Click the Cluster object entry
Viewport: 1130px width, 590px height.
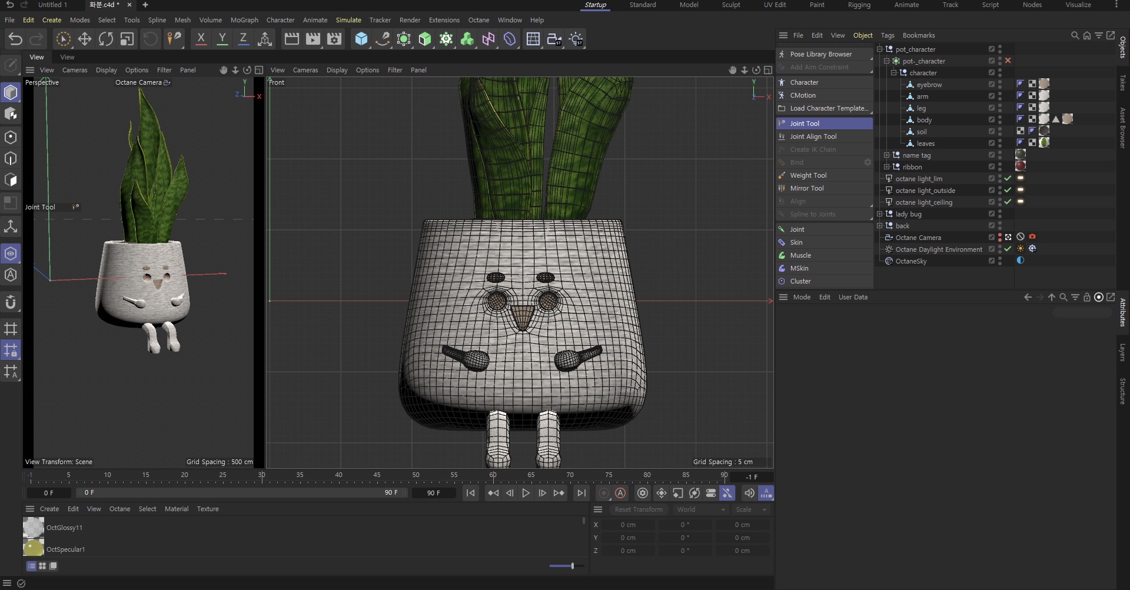(x=825, y=281)
